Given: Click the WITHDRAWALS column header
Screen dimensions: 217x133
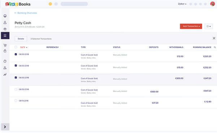Looking at the screenshot, I should click(x=176, y=47).
